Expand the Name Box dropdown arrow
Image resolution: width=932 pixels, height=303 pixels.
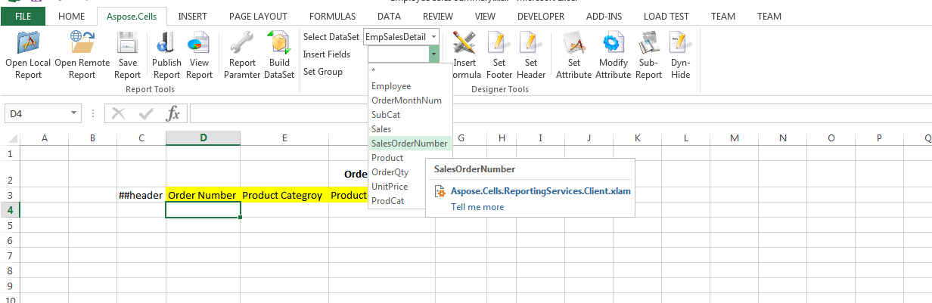[x=73, y=113]
